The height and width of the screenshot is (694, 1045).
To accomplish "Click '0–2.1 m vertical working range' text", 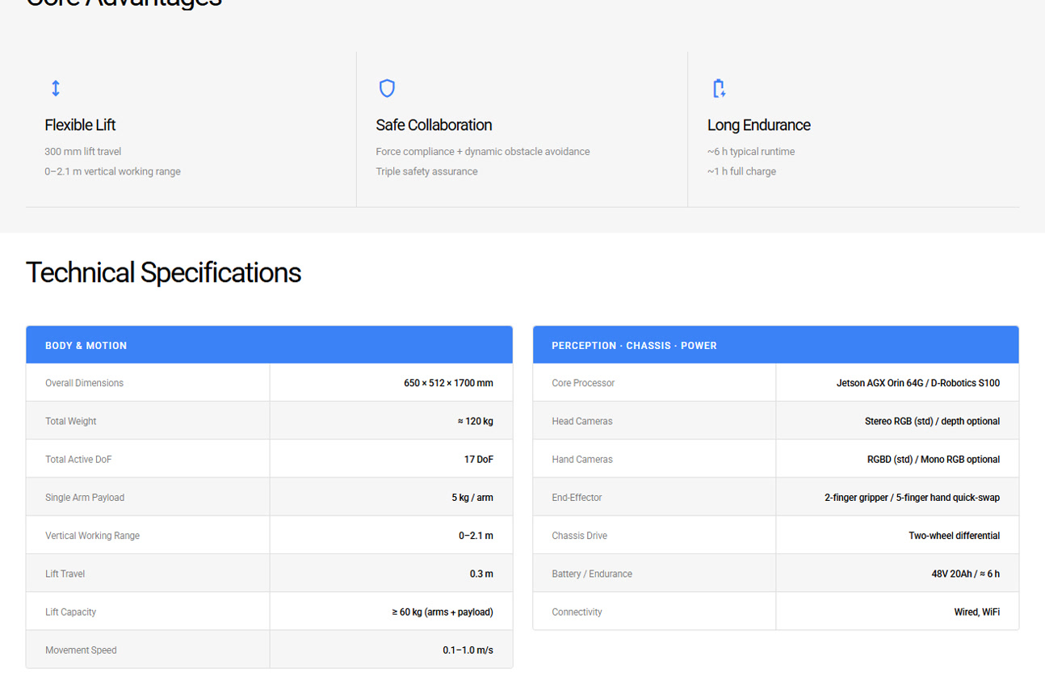I will (x=112, y=171).
